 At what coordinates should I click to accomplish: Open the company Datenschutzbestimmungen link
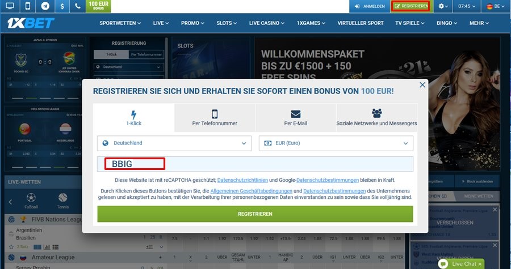pos(334,191)
